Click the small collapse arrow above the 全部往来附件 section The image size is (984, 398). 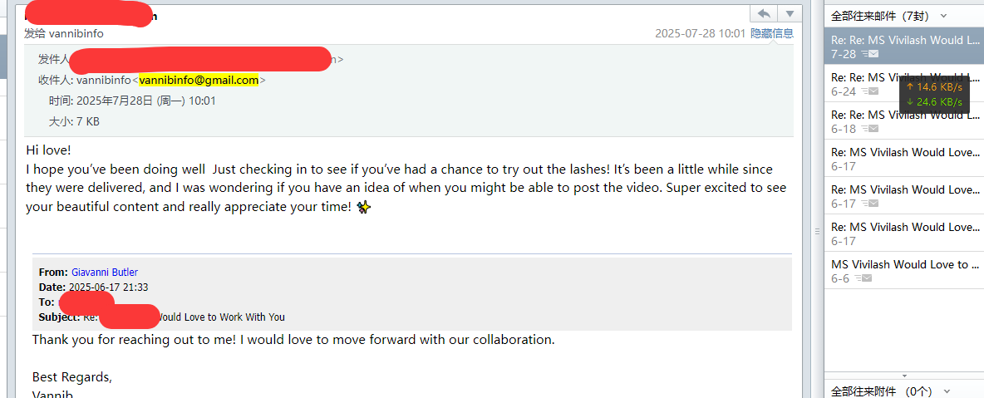tap(904, 376)
